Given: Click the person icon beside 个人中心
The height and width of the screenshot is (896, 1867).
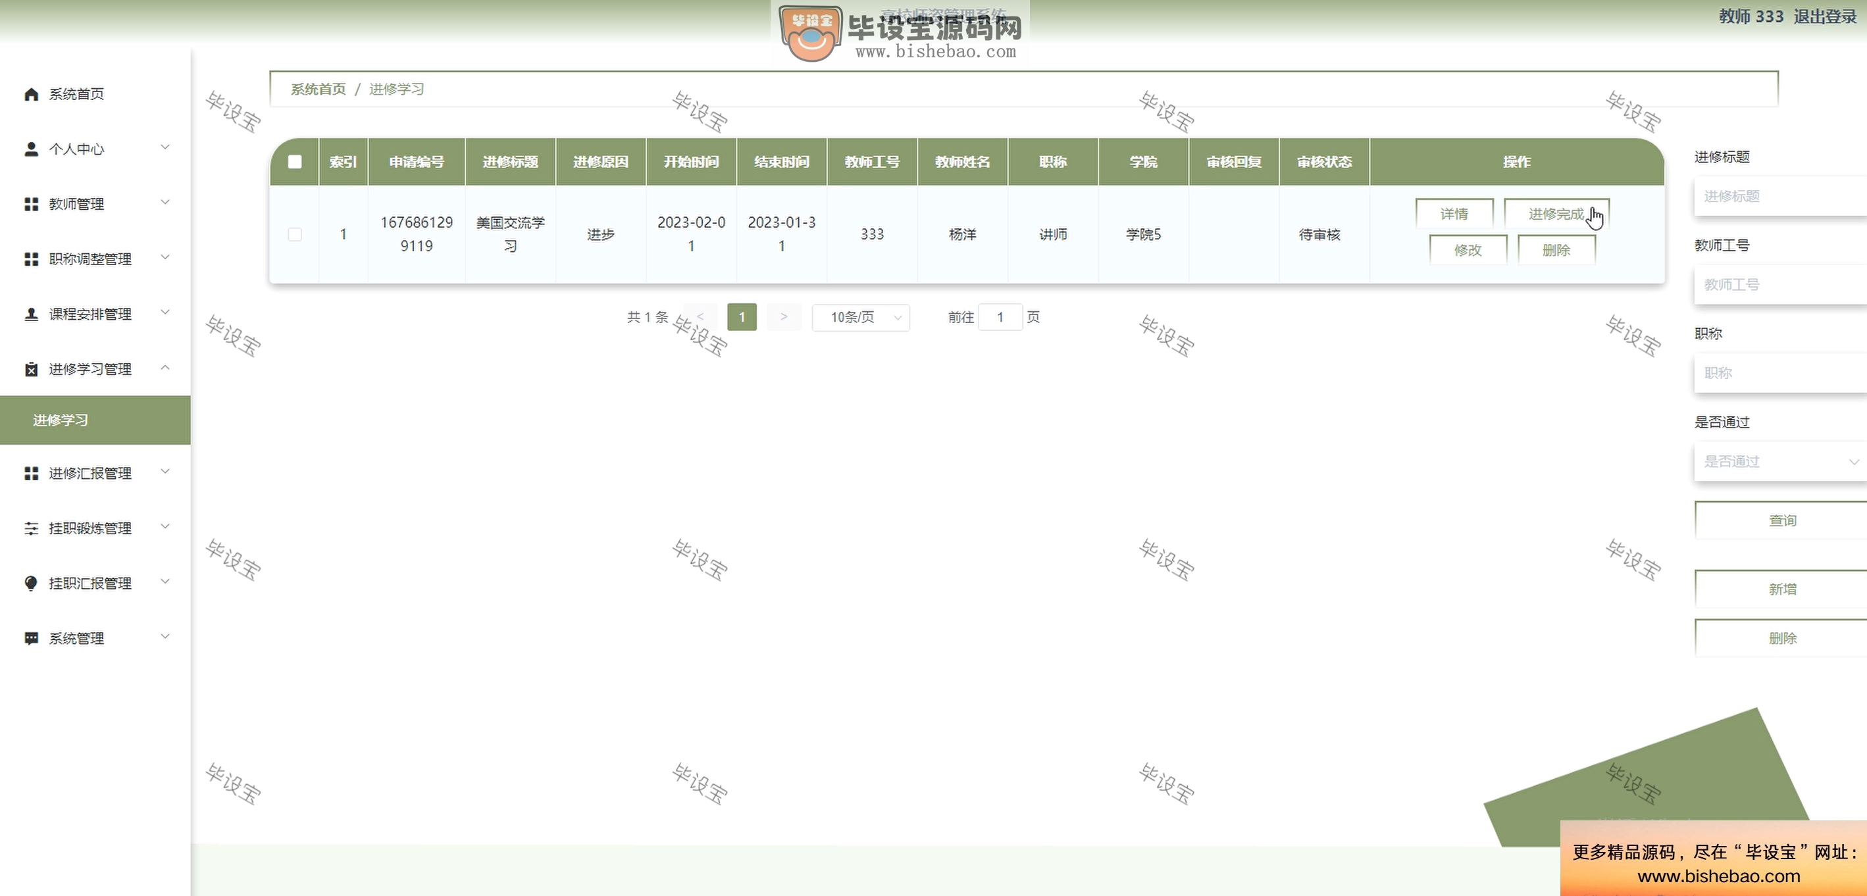Looking at the screenshot, I should (x=31, y=149).
